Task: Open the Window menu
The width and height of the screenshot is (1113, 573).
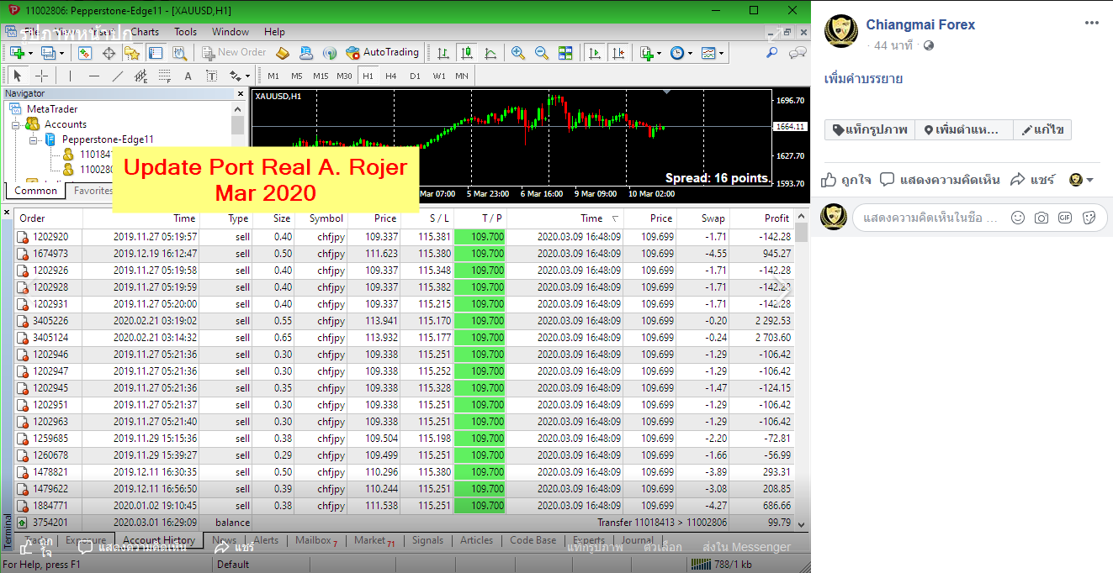Action: coord(231,32)
